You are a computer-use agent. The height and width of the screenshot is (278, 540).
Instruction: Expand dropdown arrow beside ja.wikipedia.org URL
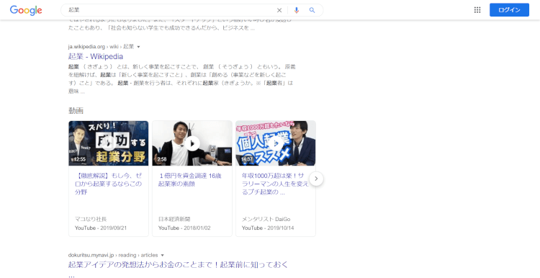tap(139, 47)
